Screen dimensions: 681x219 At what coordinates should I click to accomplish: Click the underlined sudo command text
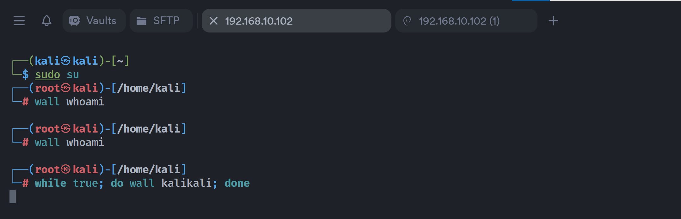[x=47, y=75]
